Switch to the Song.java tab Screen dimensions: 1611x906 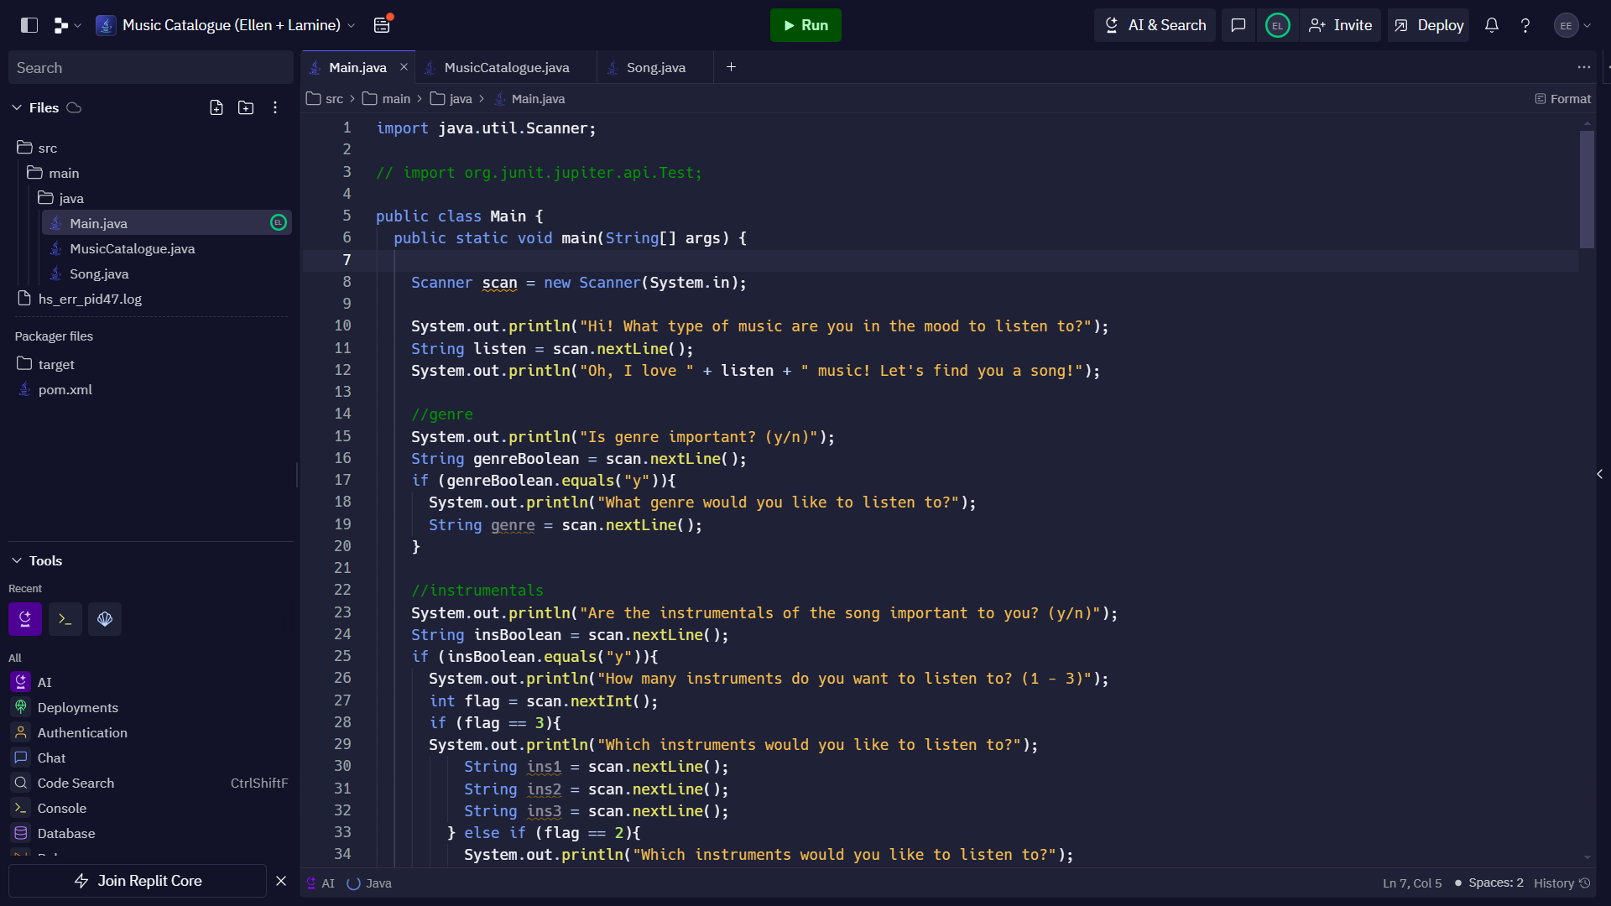[655, 67]
